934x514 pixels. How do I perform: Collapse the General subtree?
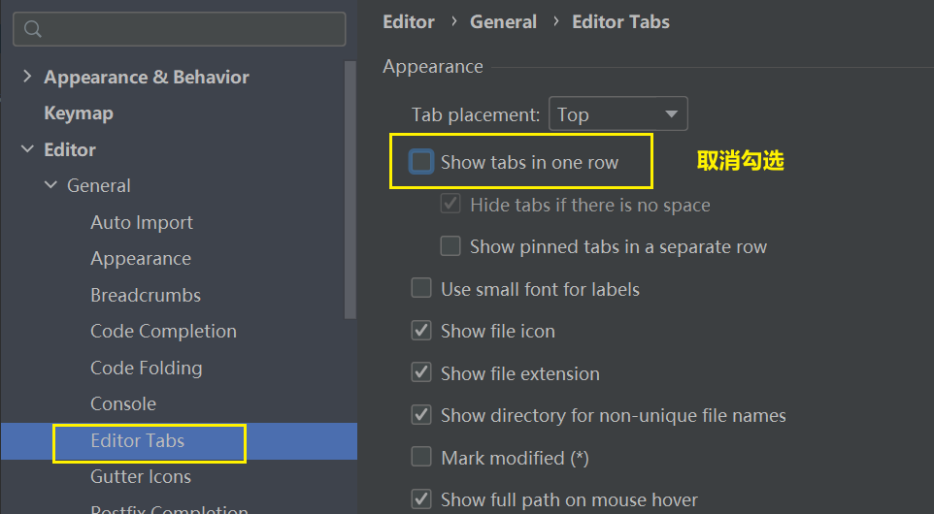click(x=50, y=185)
